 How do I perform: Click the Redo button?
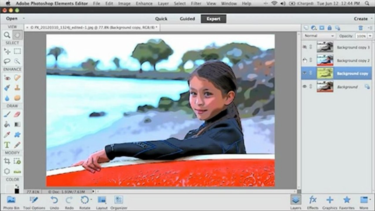tap(69, 202)
